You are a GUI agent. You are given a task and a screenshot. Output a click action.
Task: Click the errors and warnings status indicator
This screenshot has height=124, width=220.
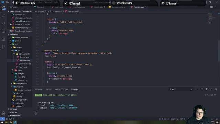click(10, 119)
